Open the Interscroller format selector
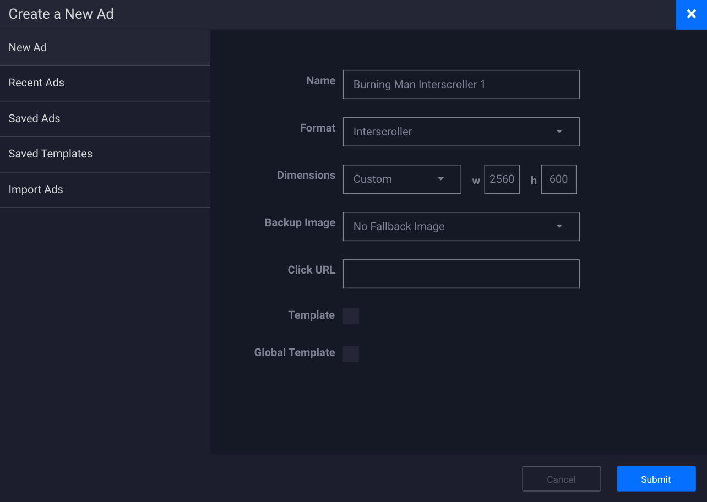This screenshot has width=707, height=502. click(461, 132)
